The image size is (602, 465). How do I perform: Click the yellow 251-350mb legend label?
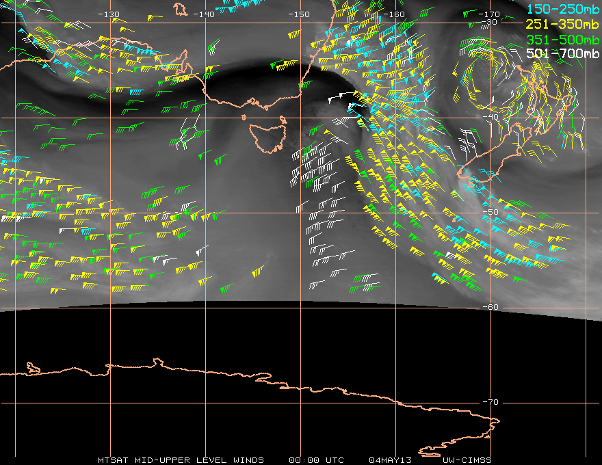tap(562, 24)
